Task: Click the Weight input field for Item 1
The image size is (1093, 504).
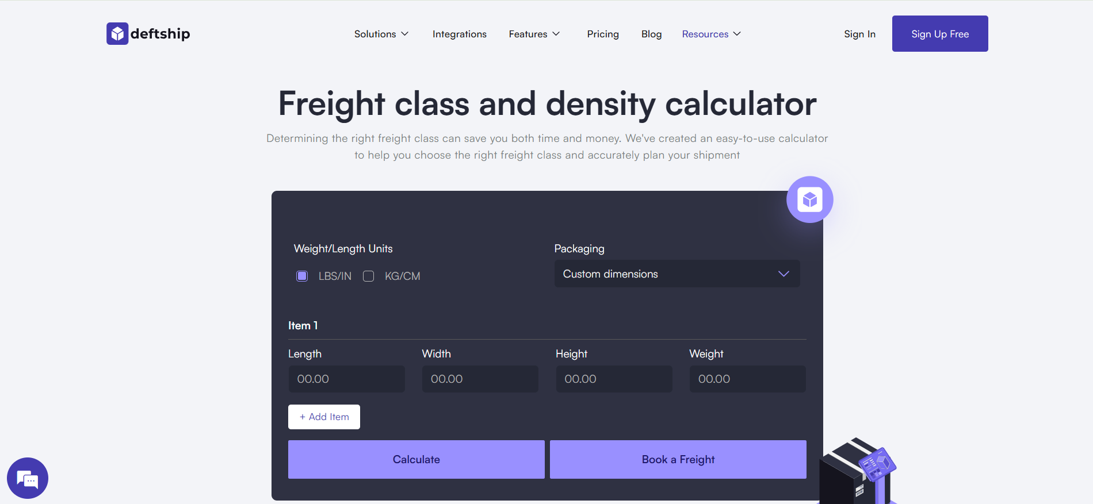Action: click(x=747, y=379)
